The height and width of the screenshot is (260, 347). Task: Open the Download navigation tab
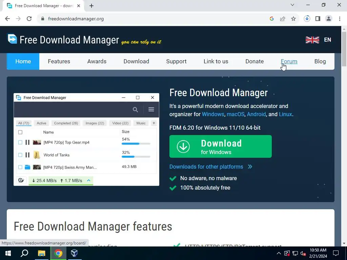click(136, 62)
